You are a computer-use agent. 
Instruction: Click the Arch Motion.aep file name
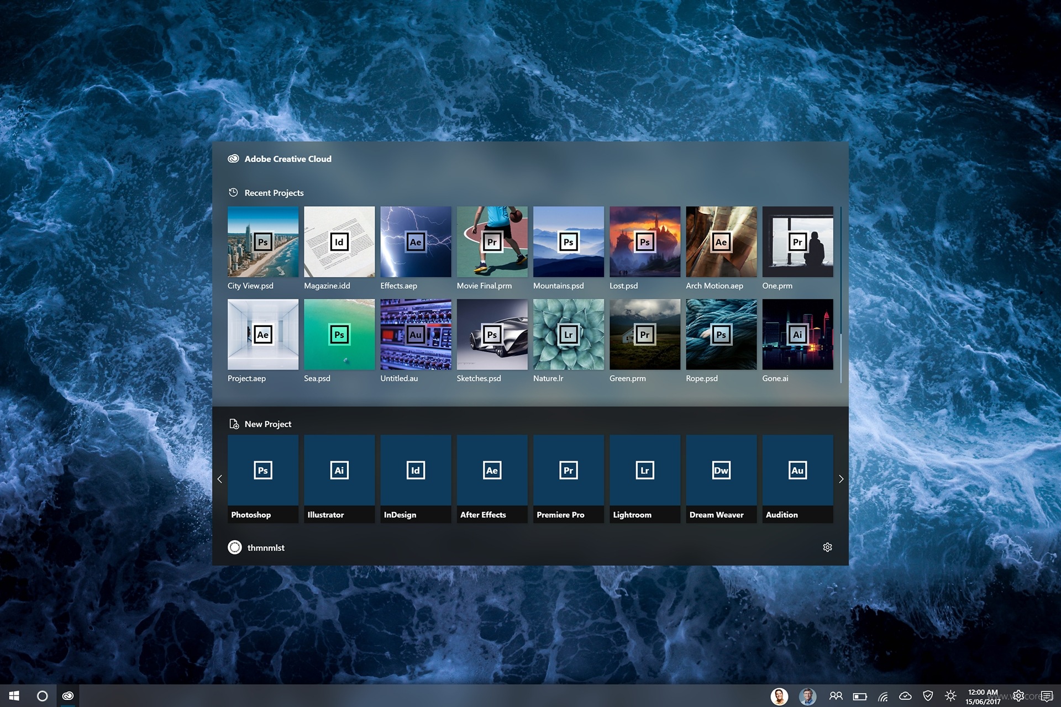(714, 286)
